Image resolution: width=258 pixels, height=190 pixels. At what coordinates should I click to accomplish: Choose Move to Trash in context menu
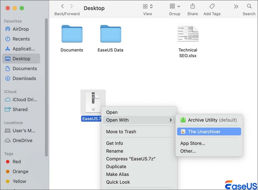(121, 131)
